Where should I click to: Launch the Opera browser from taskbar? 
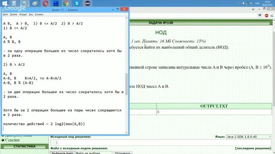tap(45, 3)
